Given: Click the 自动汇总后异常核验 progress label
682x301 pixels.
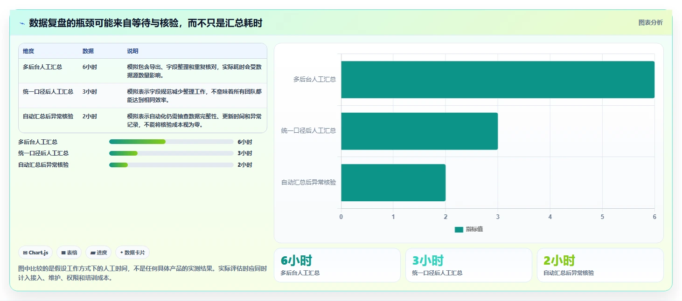Looking at the screenshot, I should 43,165.
